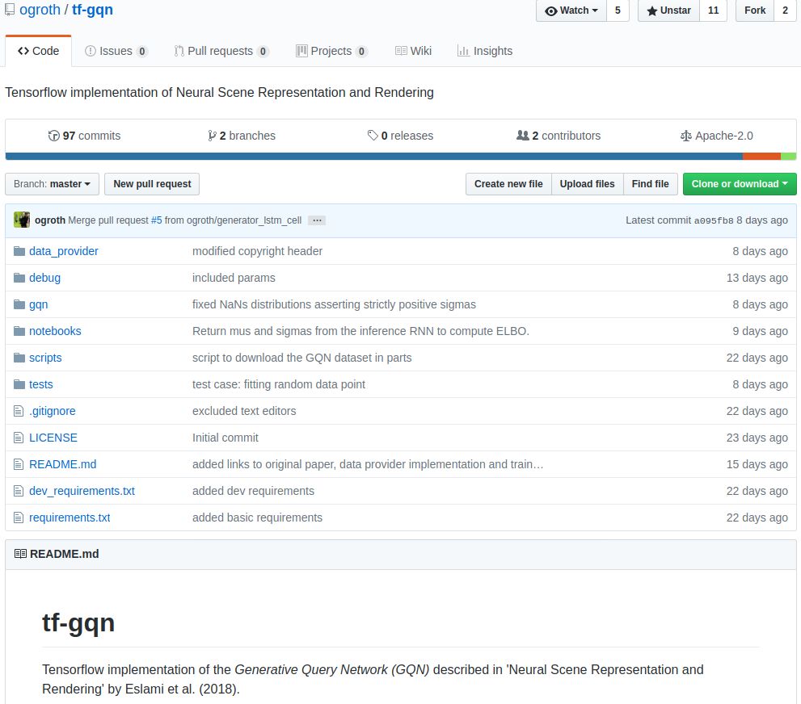This screenshot has height=704, width=801.
Task: Click the README.md file icon in list
Action: coord(19,464)
